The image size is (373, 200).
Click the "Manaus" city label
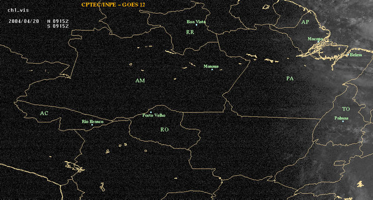(x=211, y=67)
